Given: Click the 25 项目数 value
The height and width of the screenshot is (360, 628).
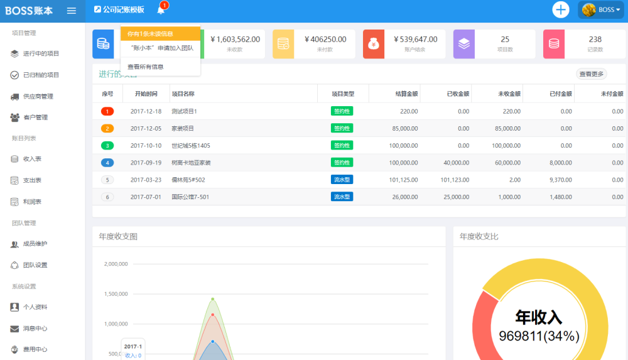Looking at the screenshot, I should [x=505, y=40].
